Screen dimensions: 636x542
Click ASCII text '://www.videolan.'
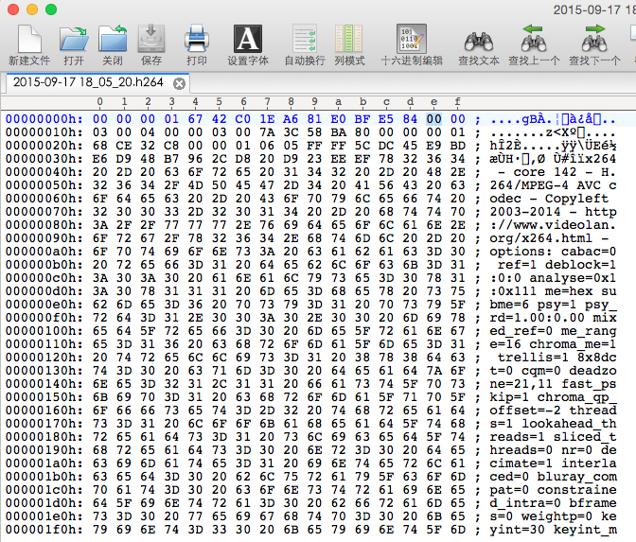(x=554, y=225)
